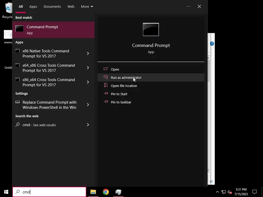This screenshot has width=263, height=197.
Task: Expand x86 Native Tools result arrow
Action: click(88, 53)
